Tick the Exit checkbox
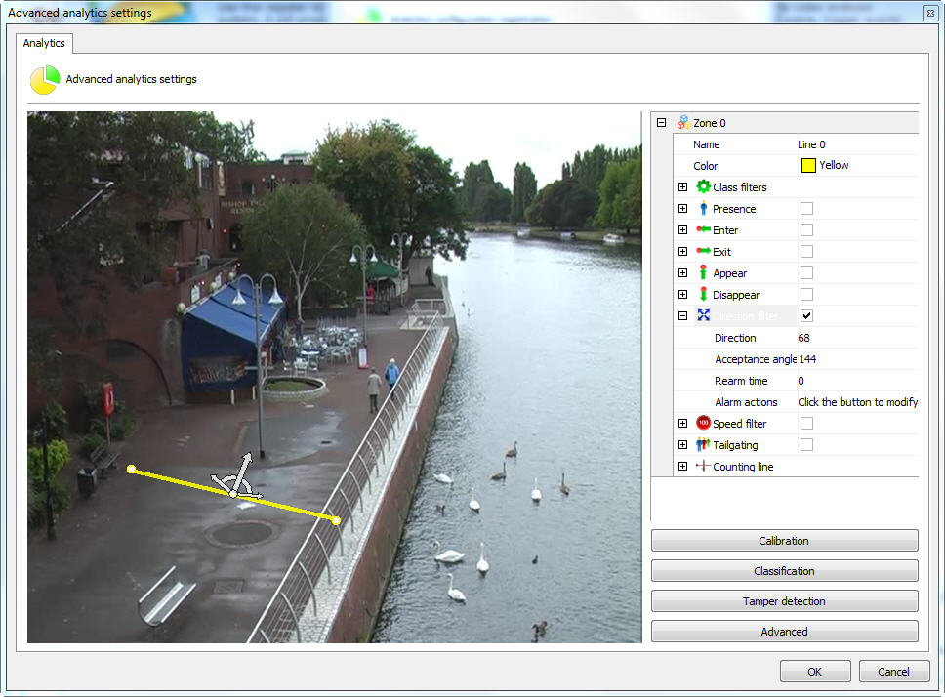This screenshot has height=697, width=945. click(806, 251)
